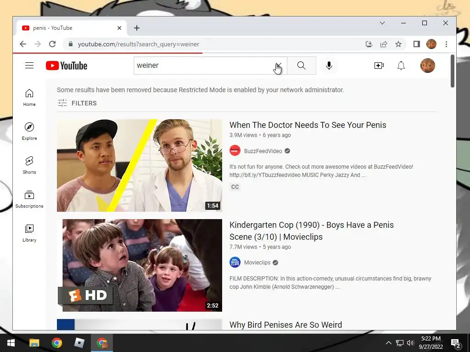Click the address bar URL
The image size is (470, 352).
click(139, 44)
